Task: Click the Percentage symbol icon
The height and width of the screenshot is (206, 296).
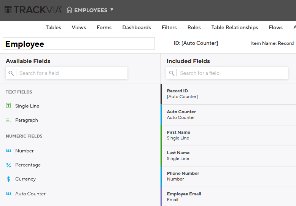Action: (x=8, y=165)
